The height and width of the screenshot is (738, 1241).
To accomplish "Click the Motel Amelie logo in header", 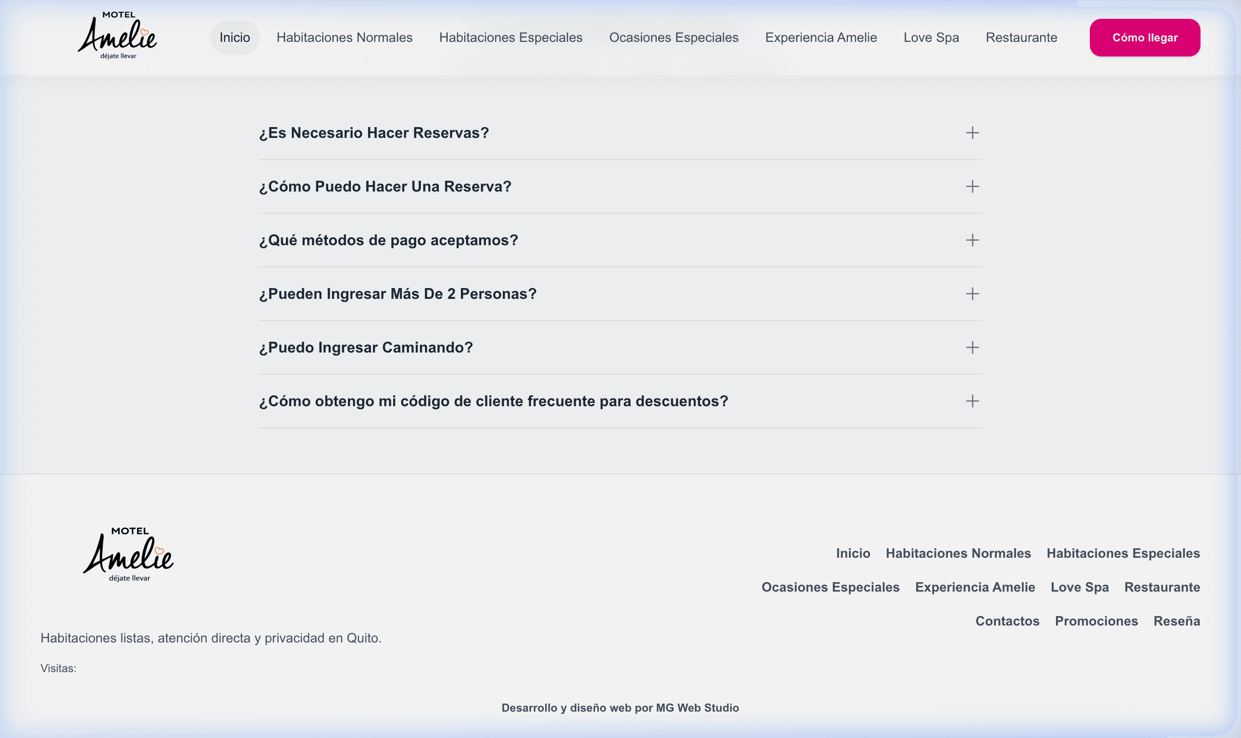I will coord(118,36).
